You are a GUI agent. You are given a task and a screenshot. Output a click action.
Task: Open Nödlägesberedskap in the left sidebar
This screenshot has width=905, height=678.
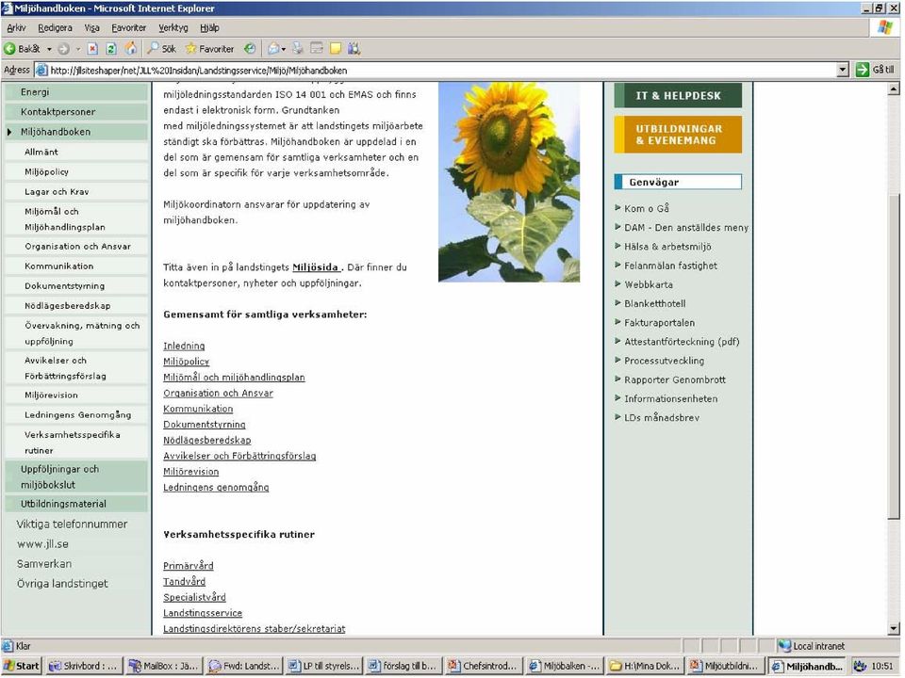pos(68,306)
